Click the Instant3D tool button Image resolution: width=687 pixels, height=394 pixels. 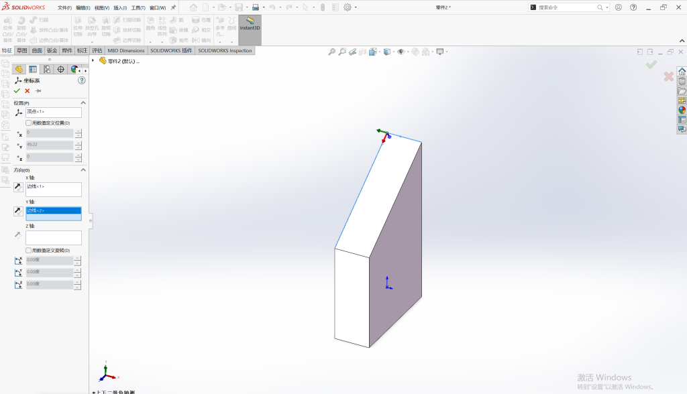tap(250, 29)
